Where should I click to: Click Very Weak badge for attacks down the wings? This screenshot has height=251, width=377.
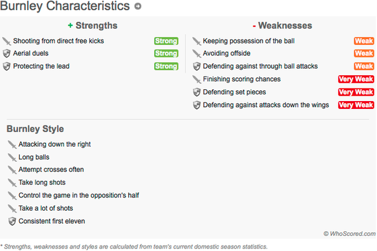[356, 105]
